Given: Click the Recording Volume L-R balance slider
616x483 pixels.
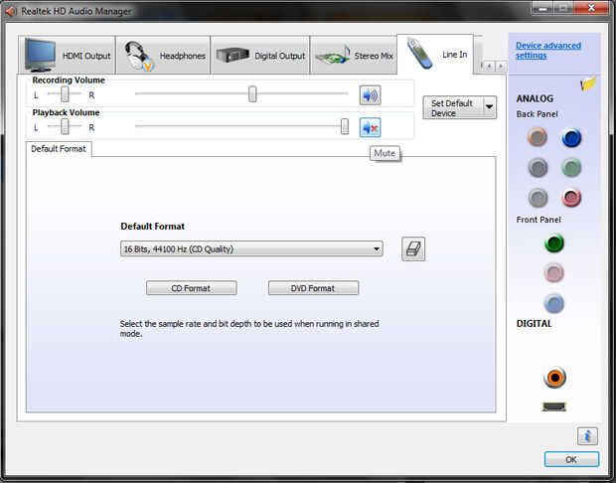Looking at the screenshot, I should (x=65, y=94).
